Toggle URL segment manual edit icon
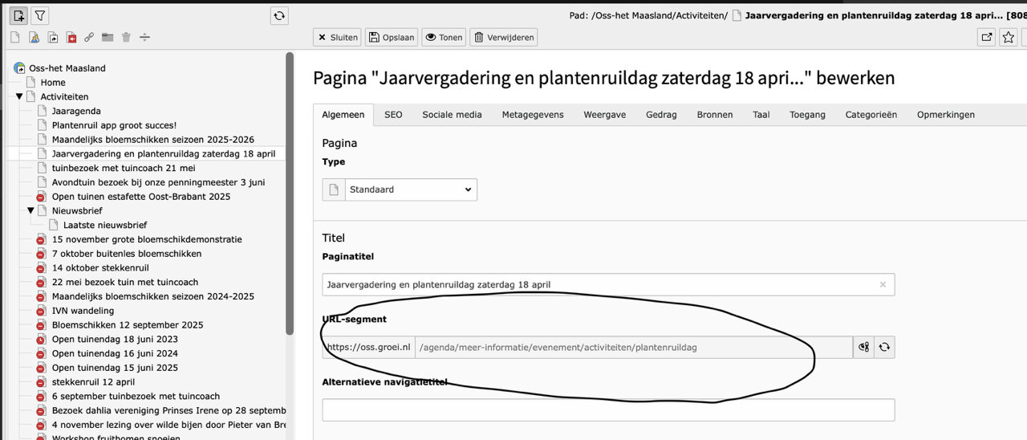The image size is (1027, 440). coord(863,347)
